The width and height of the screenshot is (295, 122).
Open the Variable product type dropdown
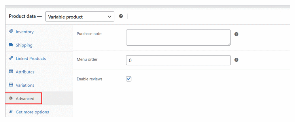click(80, 17)
